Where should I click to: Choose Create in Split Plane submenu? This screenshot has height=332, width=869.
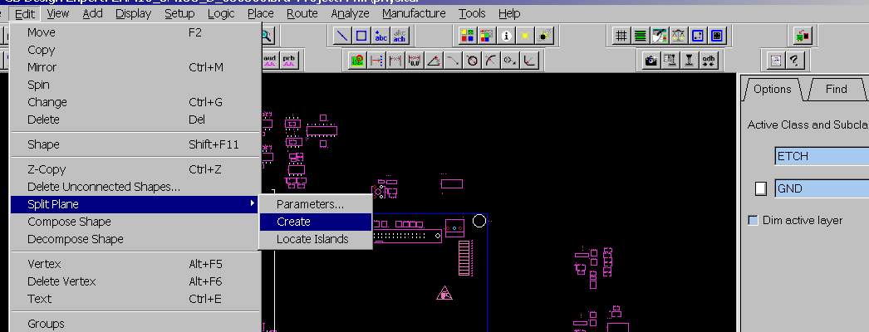(x=316, y=222)
